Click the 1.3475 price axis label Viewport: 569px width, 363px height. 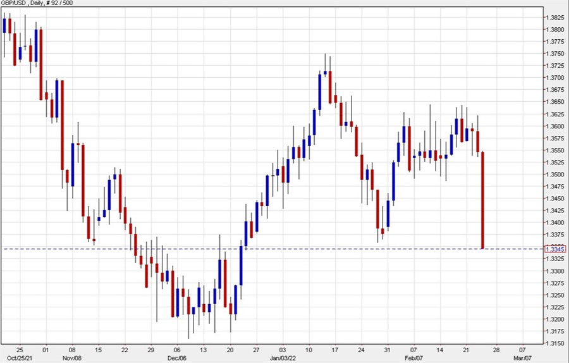pyautogui.click(x=555, y=187)
